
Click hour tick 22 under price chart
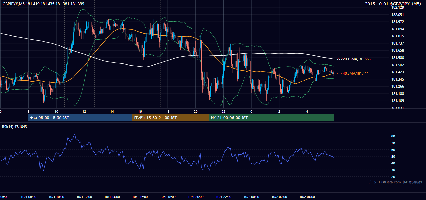[x=224, y=111]
